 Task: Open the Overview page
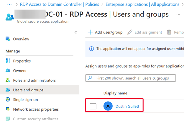point(21,39)
